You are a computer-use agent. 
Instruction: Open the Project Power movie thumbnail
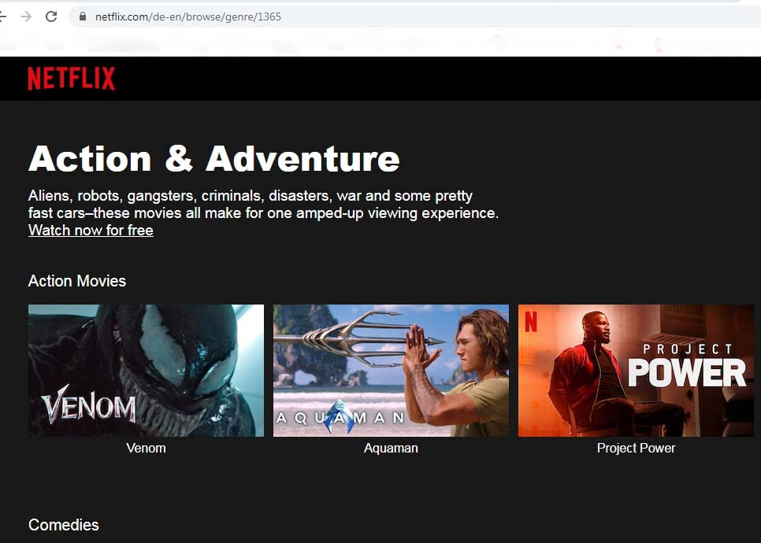(x=637, y=371)
